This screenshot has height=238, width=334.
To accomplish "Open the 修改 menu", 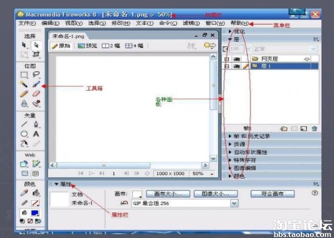I will 119,23.
